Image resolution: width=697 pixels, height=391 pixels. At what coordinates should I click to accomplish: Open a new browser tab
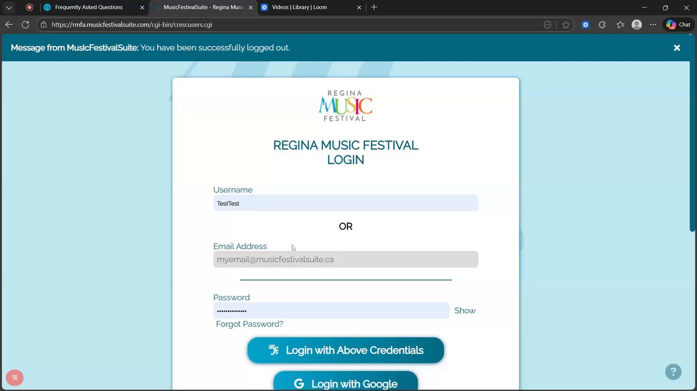click(x=374, y=8)
